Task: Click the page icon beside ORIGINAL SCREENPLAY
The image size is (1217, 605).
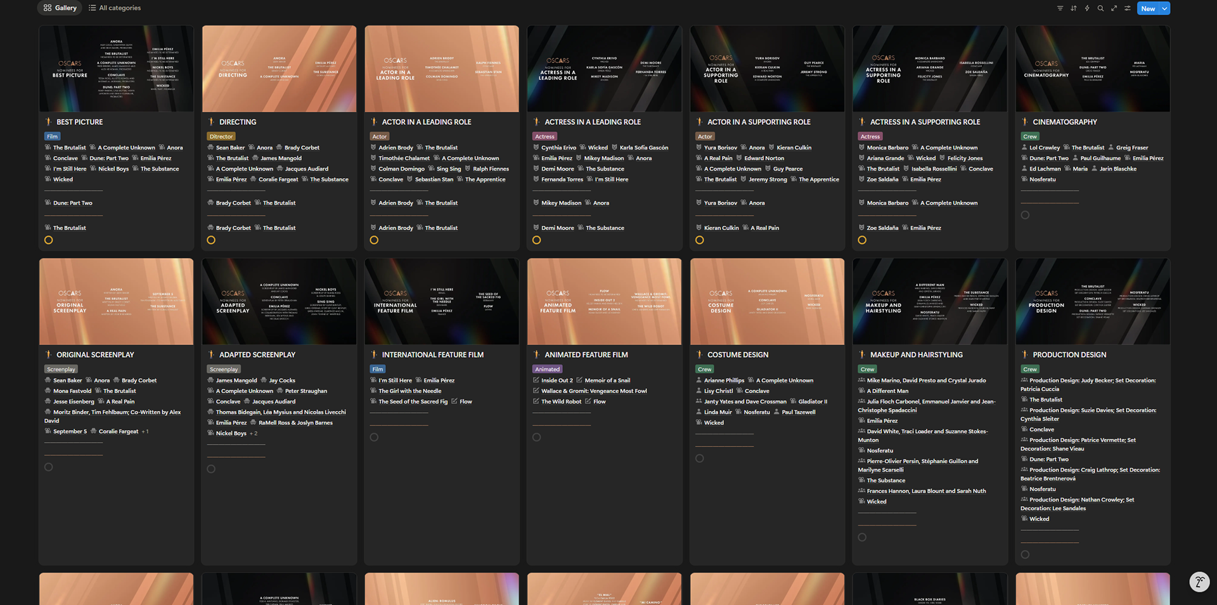Action: (x=48, y=355)
